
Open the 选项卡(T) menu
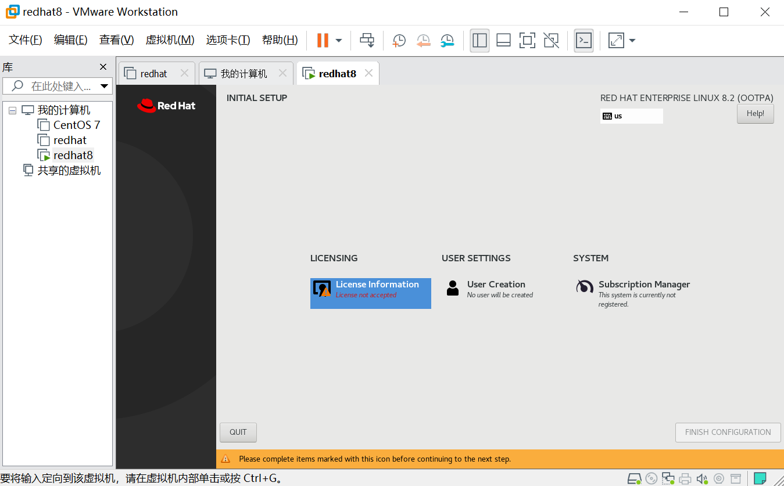tap(228, 39)
